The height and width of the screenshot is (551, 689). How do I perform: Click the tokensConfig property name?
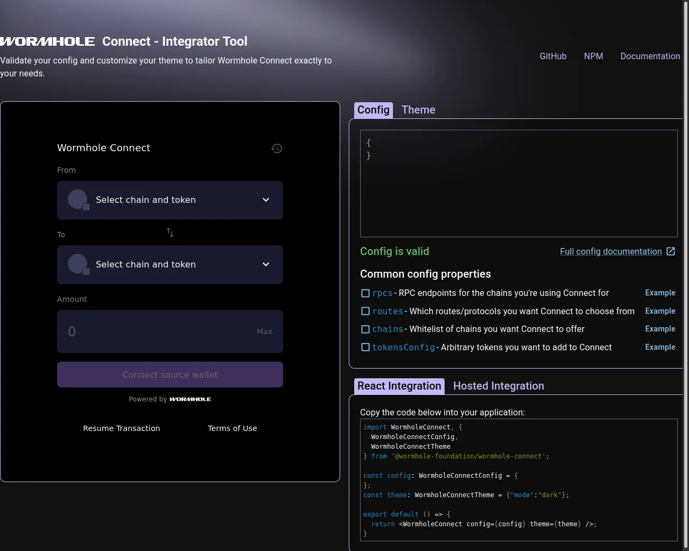[x=403, y=348]
